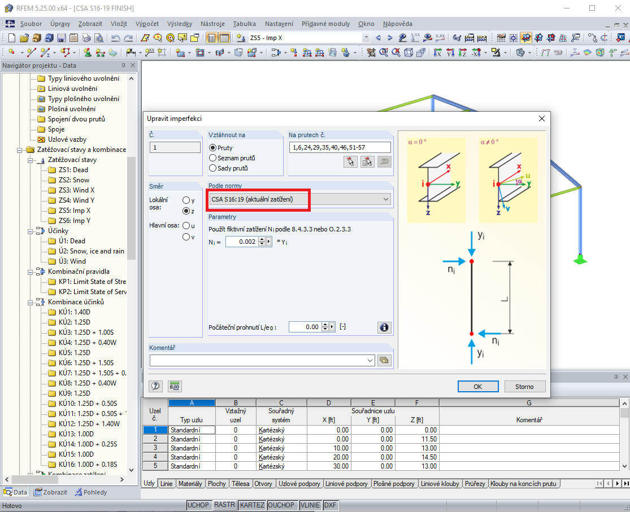Open the Zobrazit navigator tab
Image resolution: width=630 pixels, height=512 pixels.
pyautogui.click(x=51, y=492)
